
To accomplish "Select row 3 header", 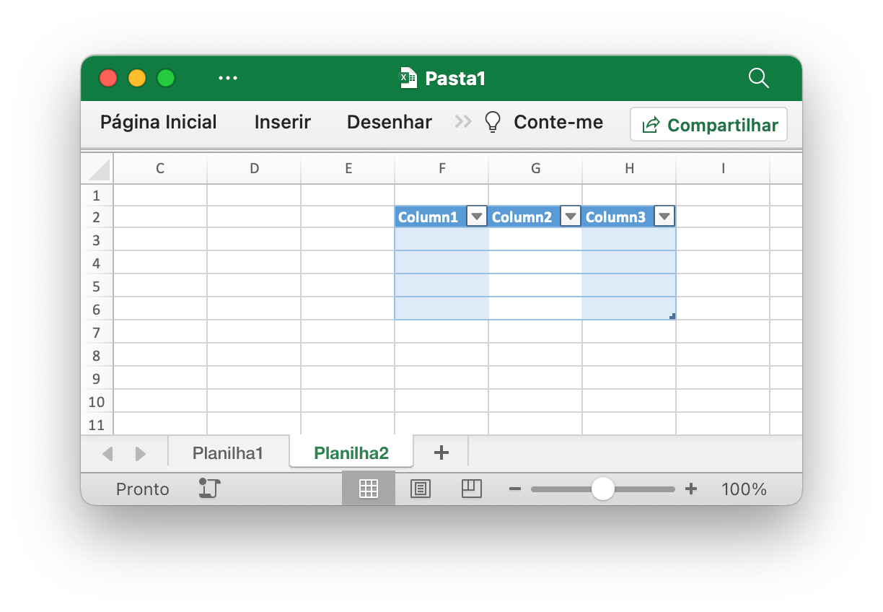I will pyautogui.click(x=97, y=240).
